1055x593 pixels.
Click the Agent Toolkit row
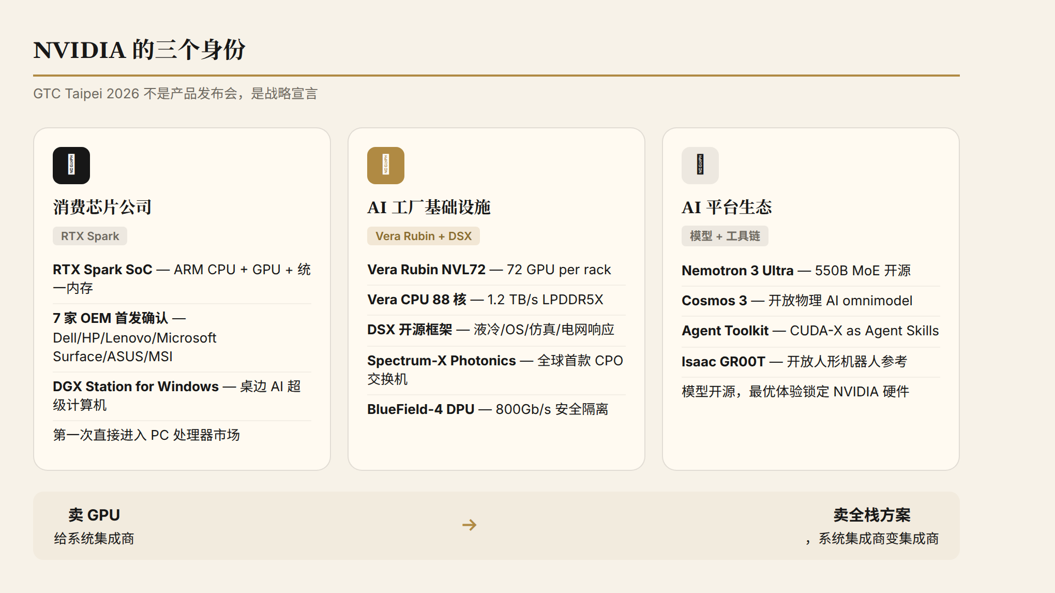pos(811,331)
